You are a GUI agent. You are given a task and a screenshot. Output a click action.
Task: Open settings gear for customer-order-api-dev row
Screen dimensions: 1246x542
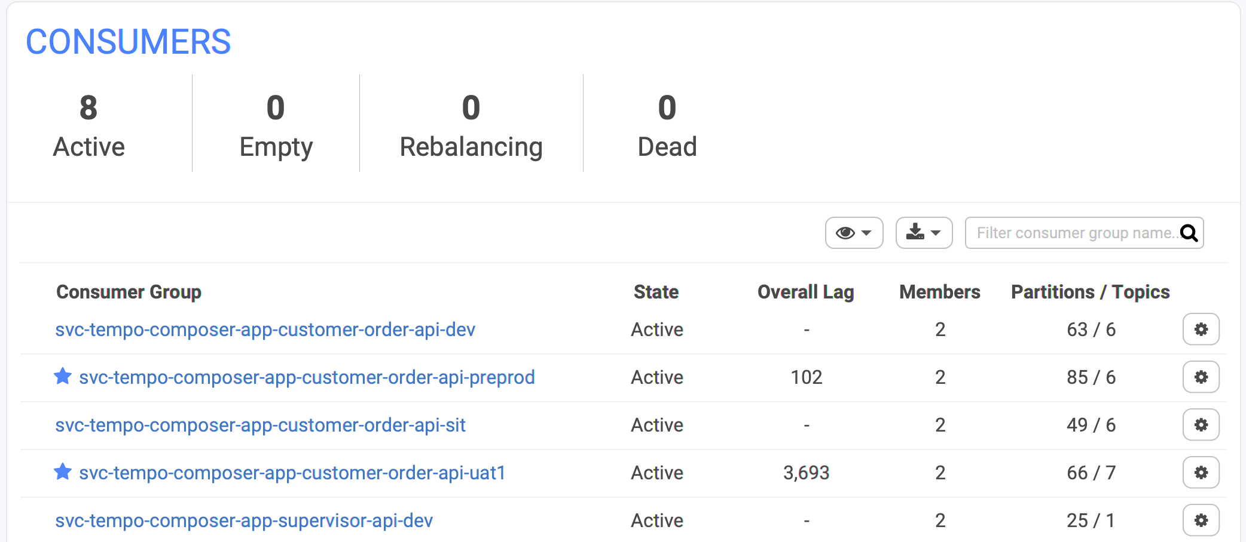click(1201, 329)
